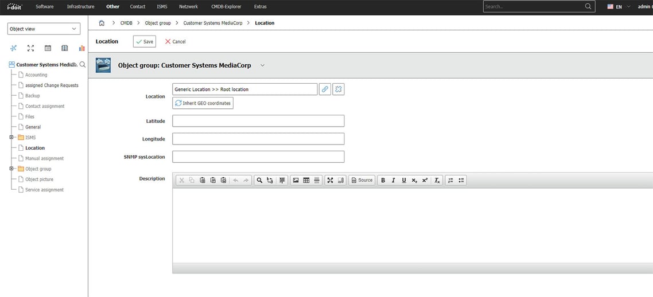
Task: Click Customer Systems MediaCorp breadcrumb link
Action: (213, 23)
